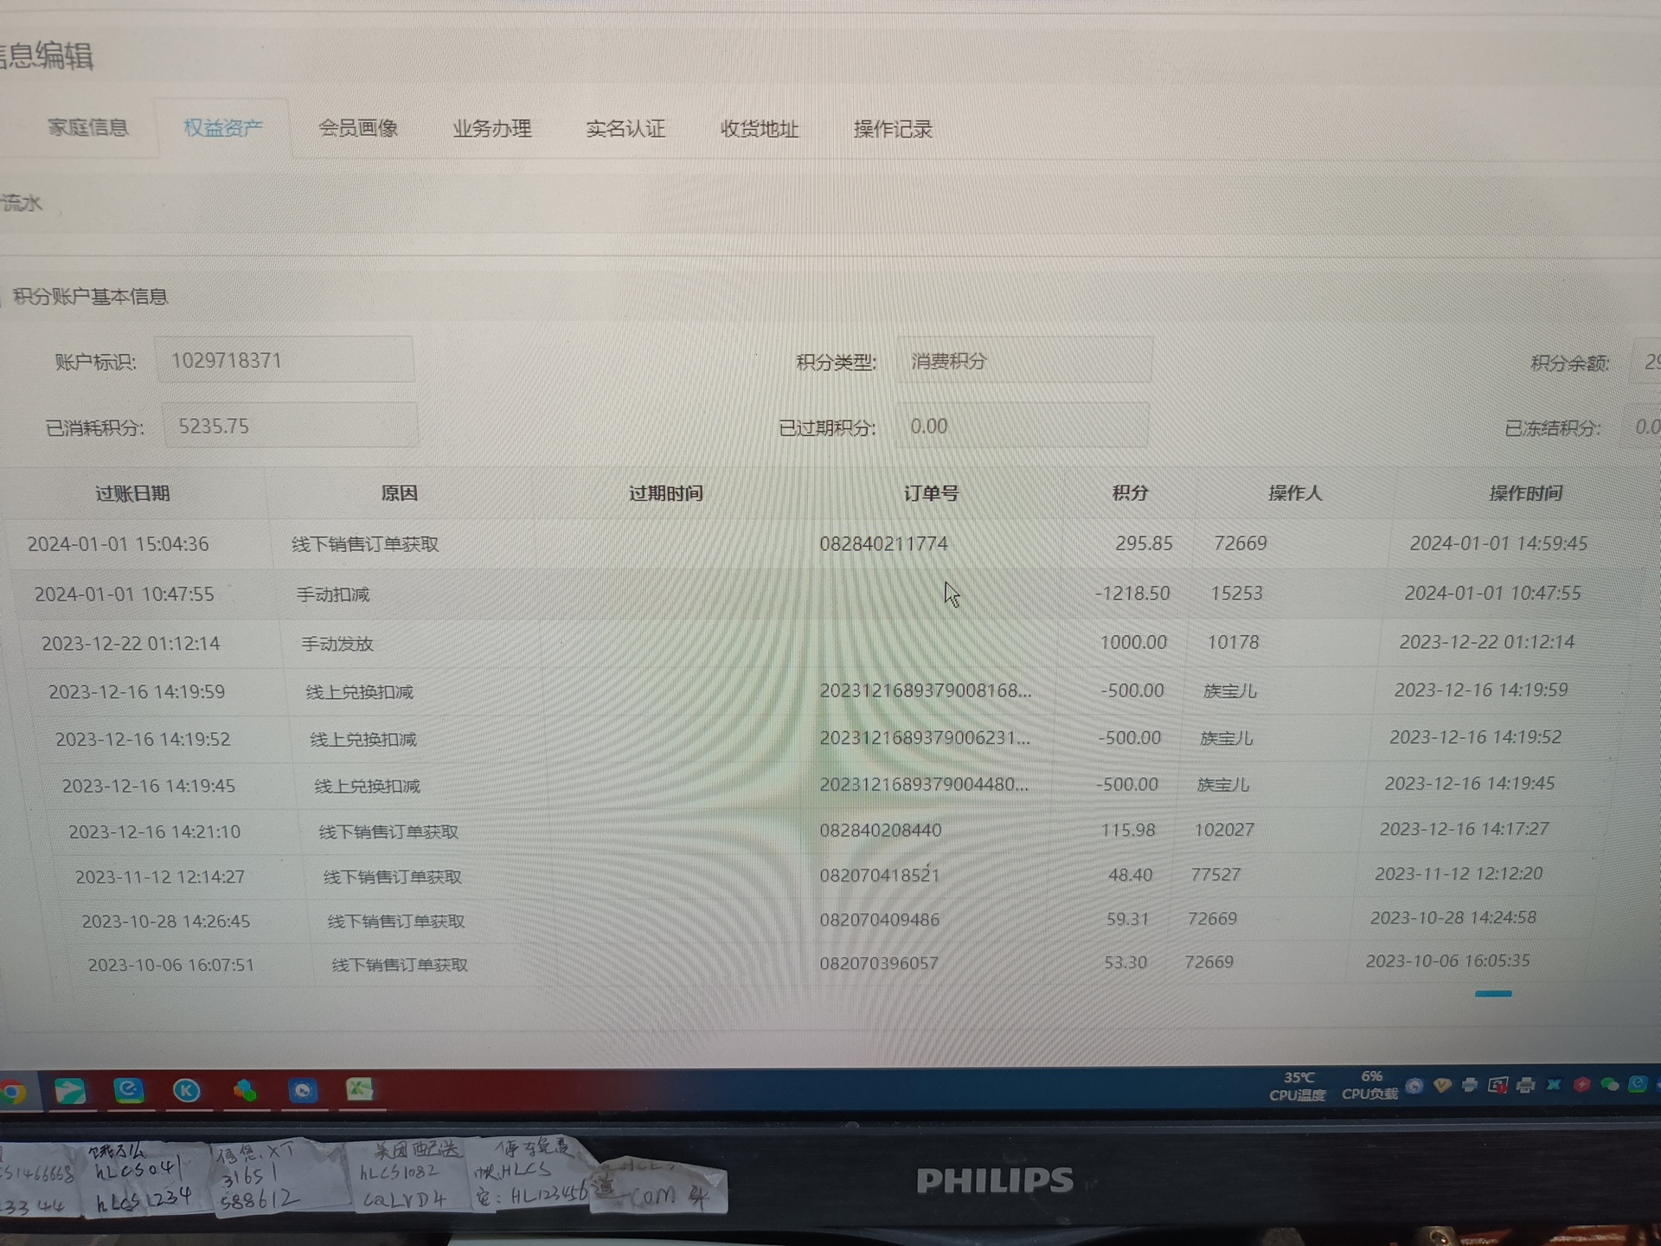This screenshot has width=1661, height=1246.
Task: Click the gold V diamond tray icon
Action: pyautogui.click(x=1441, y=1085)
